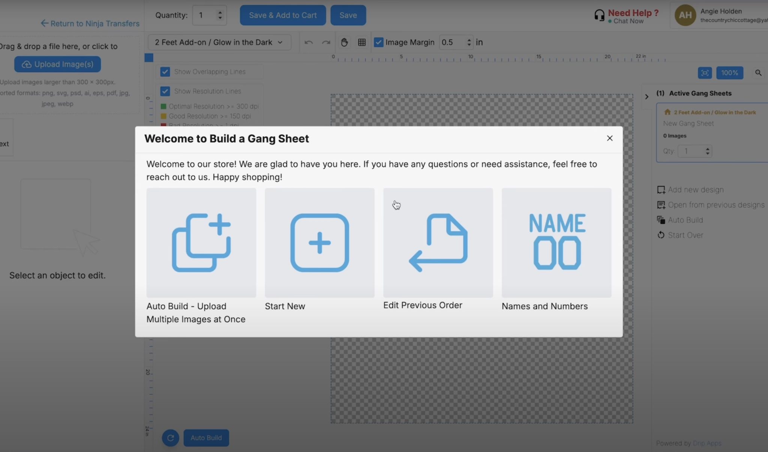Close the Welcome dialog
This screenshot has height=452, width=768.
click(610, 138)
